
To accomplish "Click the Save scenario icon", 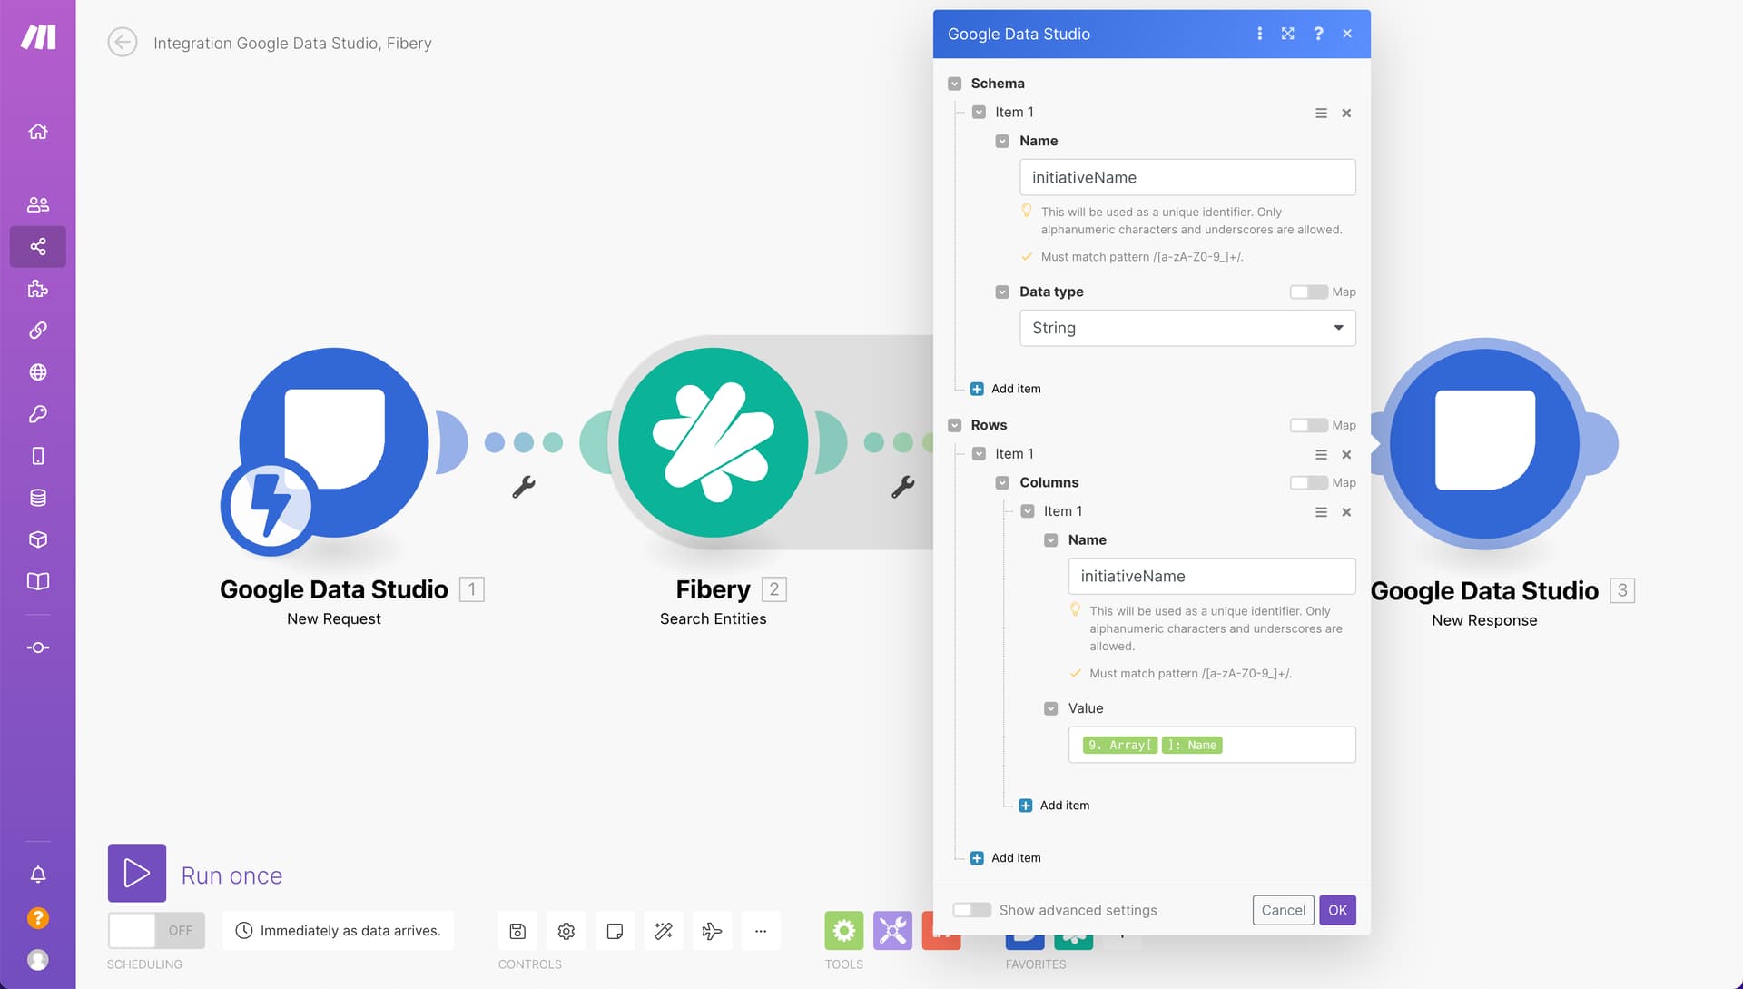I will coord(517,931).
